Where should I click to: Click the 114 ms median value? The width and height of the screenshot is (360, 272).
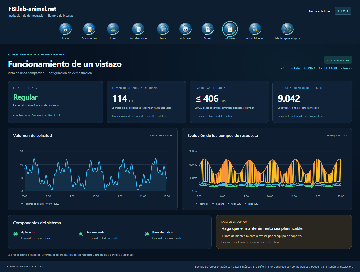123,99
